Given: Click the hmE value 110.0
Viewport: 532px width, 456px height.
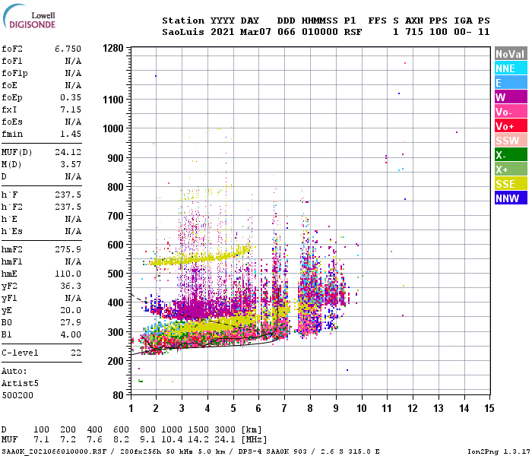Looking at the screenshot, I should [68, 274].
